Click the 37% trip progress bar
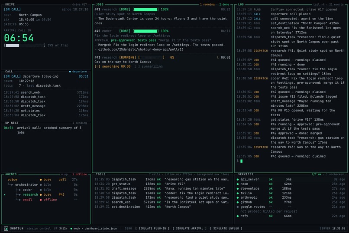The image size is (349, 233). click(x=25, y=46)
